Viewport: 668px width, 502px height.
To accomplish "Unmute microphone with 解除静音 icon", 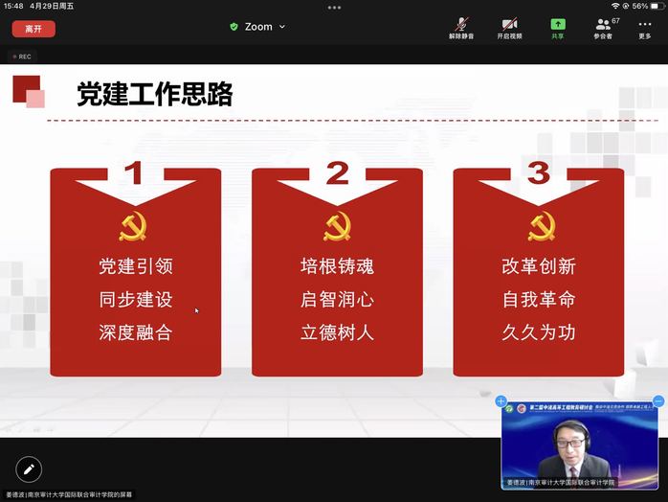I will coord(461,28).
